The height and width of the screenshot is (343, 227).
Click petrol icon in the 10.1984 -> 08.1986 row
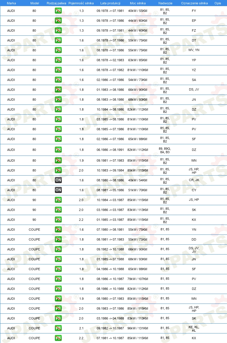click(58, 109)
